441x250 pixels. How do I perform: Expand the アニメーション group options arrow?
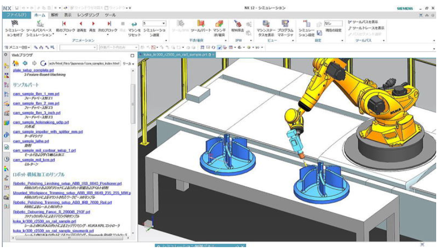[166, 40]
